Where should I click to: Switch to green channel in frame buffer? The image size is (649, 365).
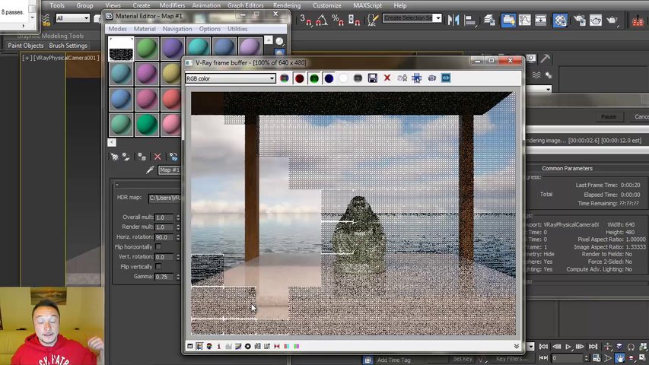click(313, 78)
